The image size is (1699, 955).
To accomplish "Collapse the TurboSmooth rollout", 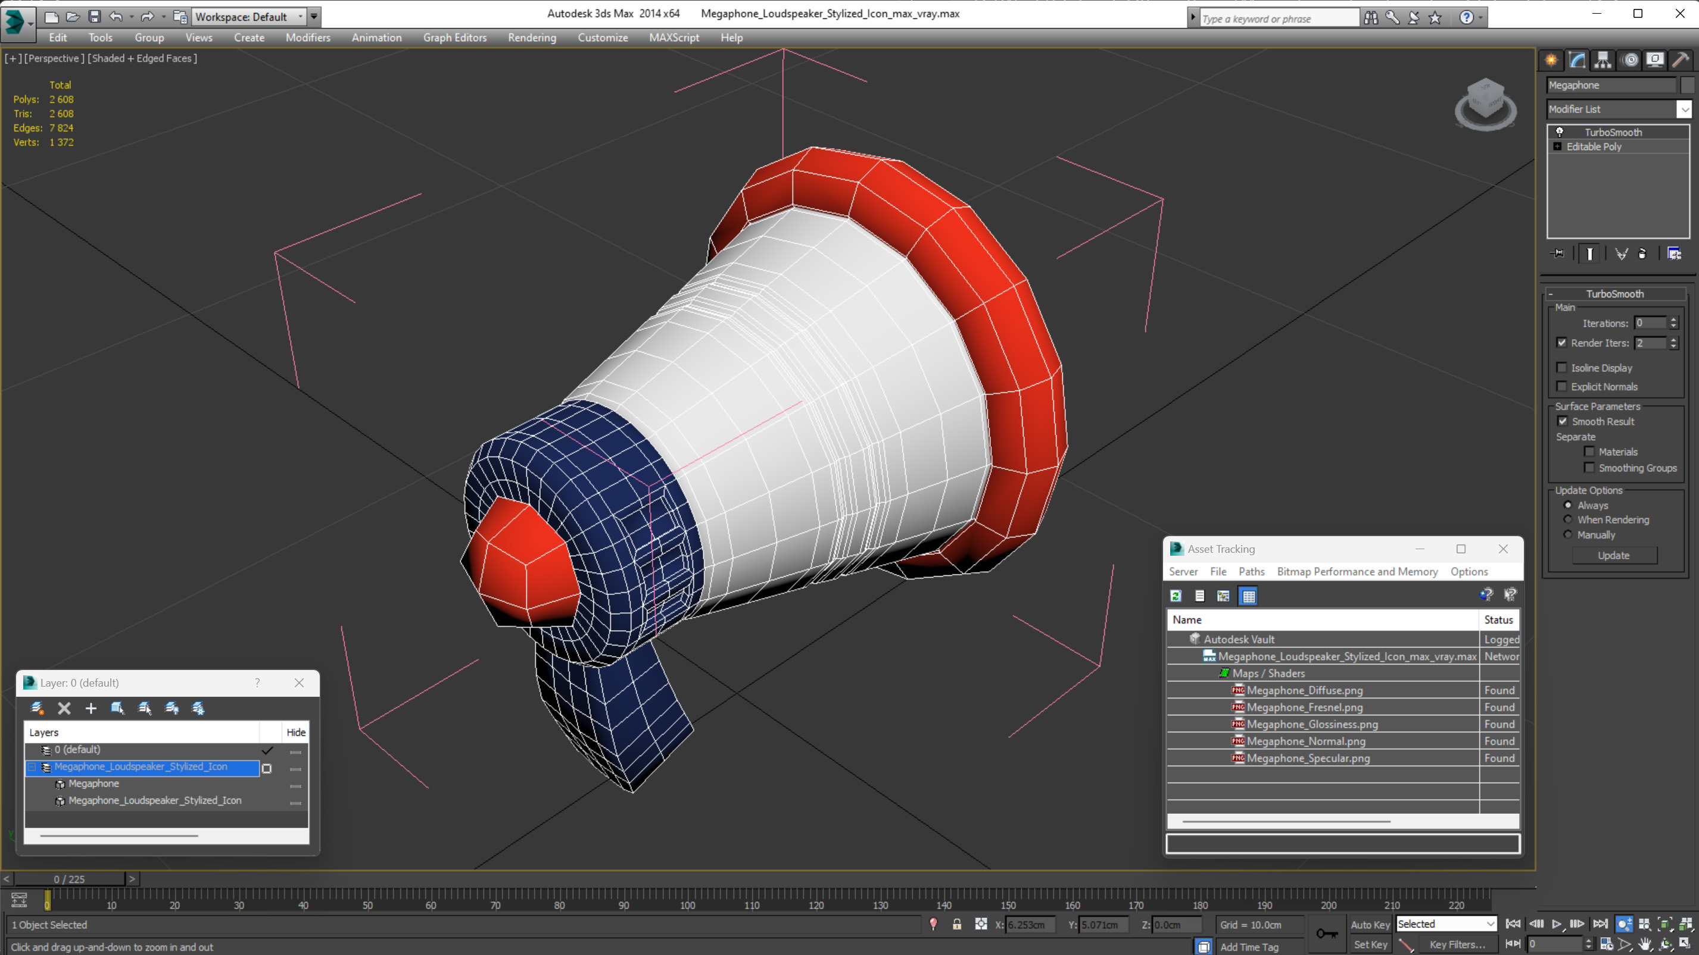I will [1614, 294].
